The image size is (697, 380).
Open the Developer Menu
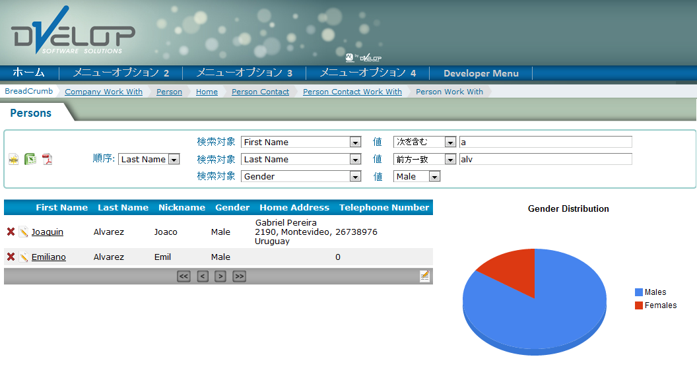pyautogui.click(x=481, y=73)
